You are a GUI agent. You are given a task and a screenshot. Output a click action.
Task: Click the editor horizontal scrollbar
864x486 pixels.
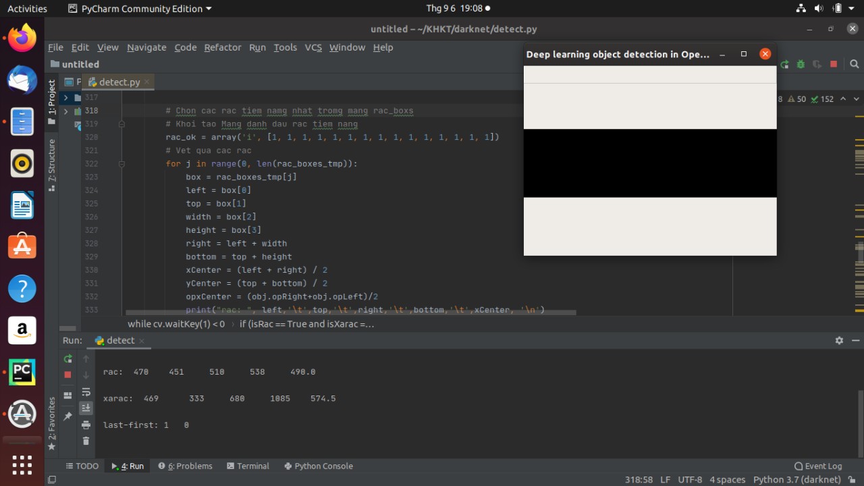point(351,313)
